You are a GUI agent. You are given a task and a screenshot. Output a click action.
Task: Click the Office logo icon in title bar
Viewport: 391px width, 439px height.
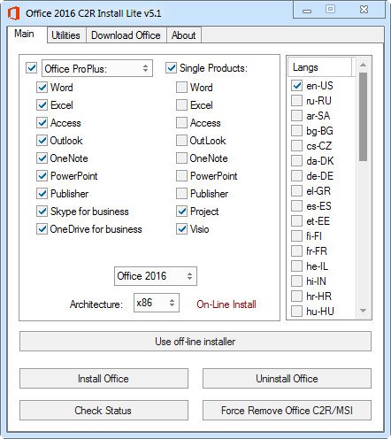point(13,13)
